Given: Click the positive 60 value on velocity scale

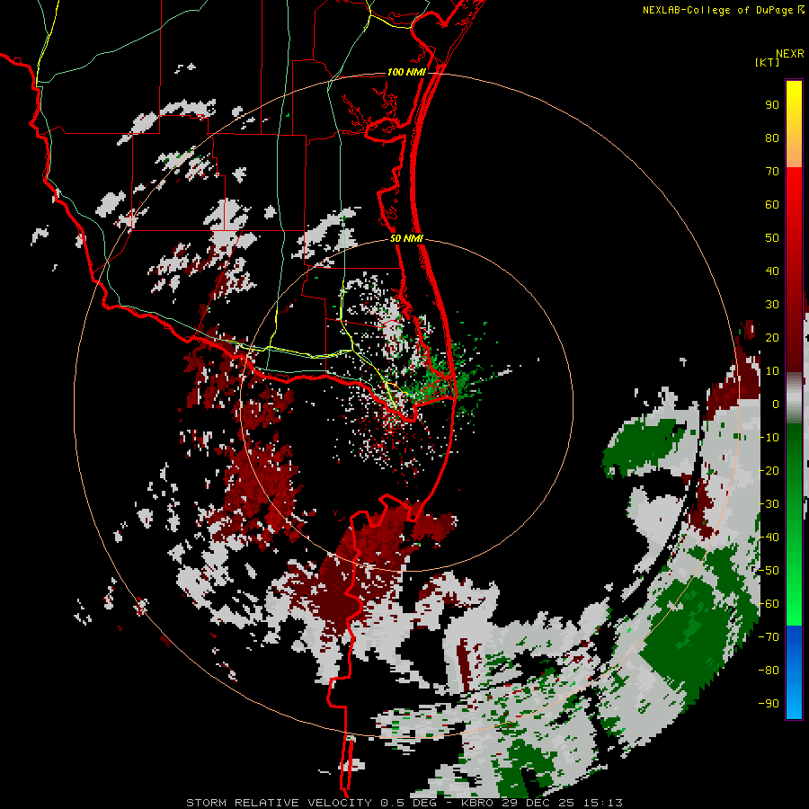Looking at the screenshot, I should [772, 205].
